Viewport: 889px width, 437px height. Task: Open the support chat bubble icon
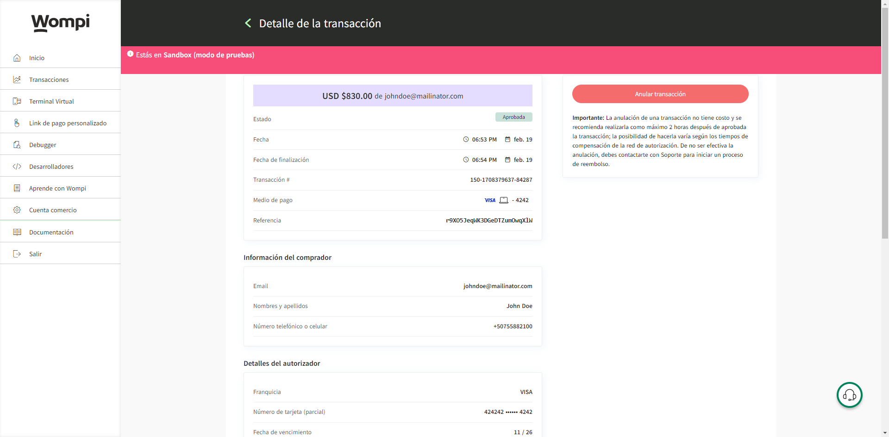pyautogui.click(x=849, y=395)
